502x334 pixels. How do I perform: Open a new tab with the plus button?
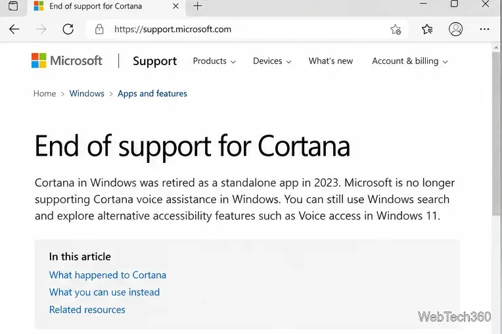198,6
